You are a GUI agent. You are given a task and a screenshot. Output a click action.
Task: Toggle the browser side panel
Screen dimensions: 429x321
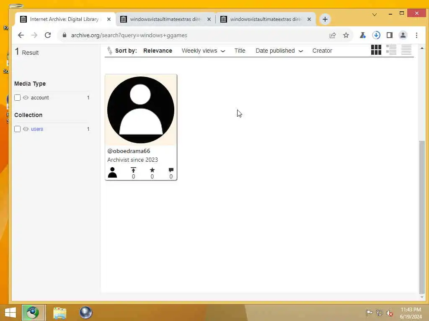(x=390, y=35)
